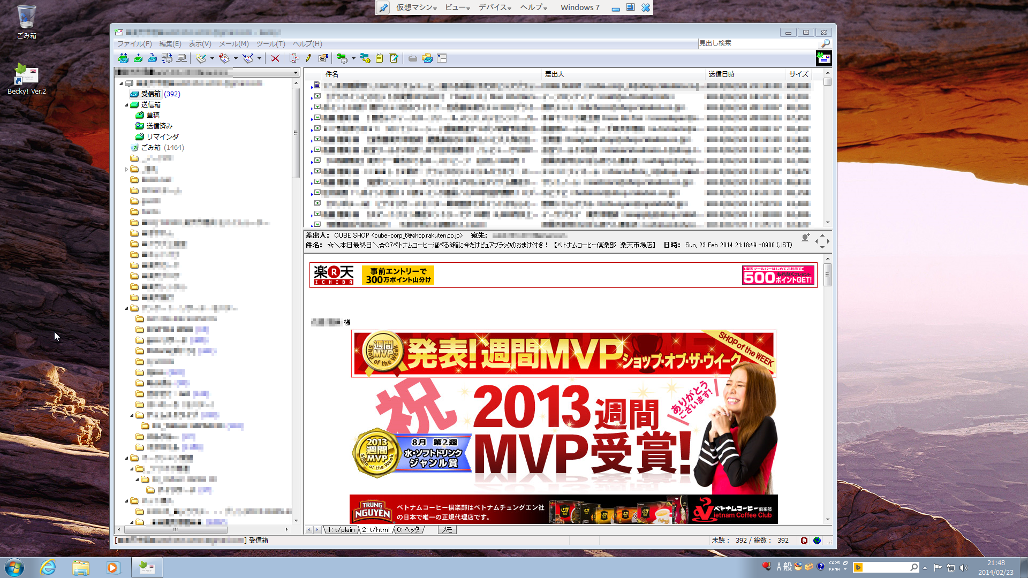Open the reply options dropdown arrow
Image resolution: width=1028 pixels, height=578 pixels.
point(236,58)
